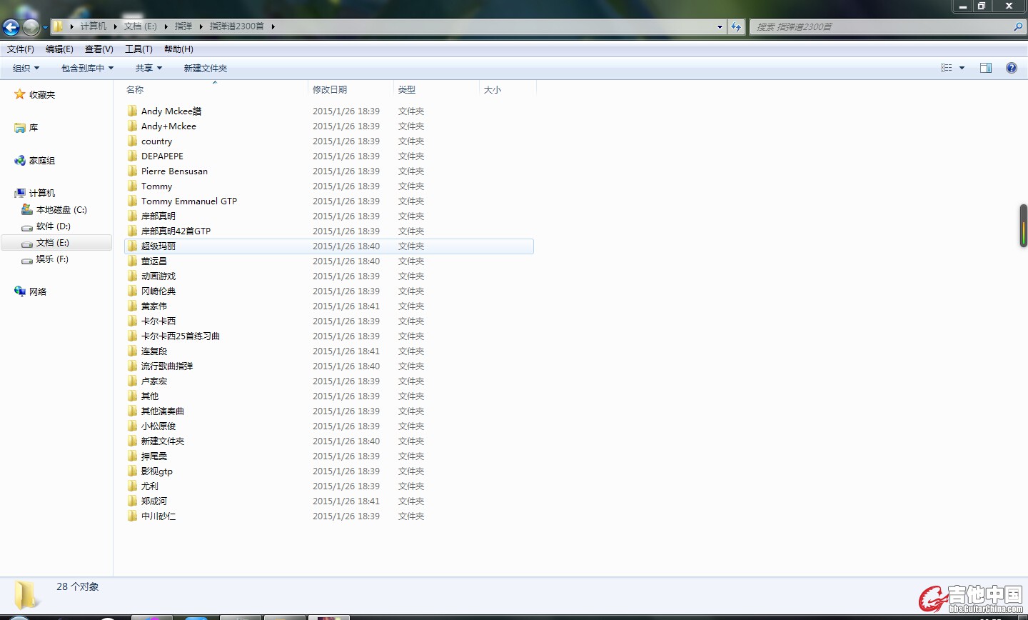The height and width of the screenshot is (620, 1028).
Task: Open the view options dropdown arrow
Action: [x=962, y=68]
